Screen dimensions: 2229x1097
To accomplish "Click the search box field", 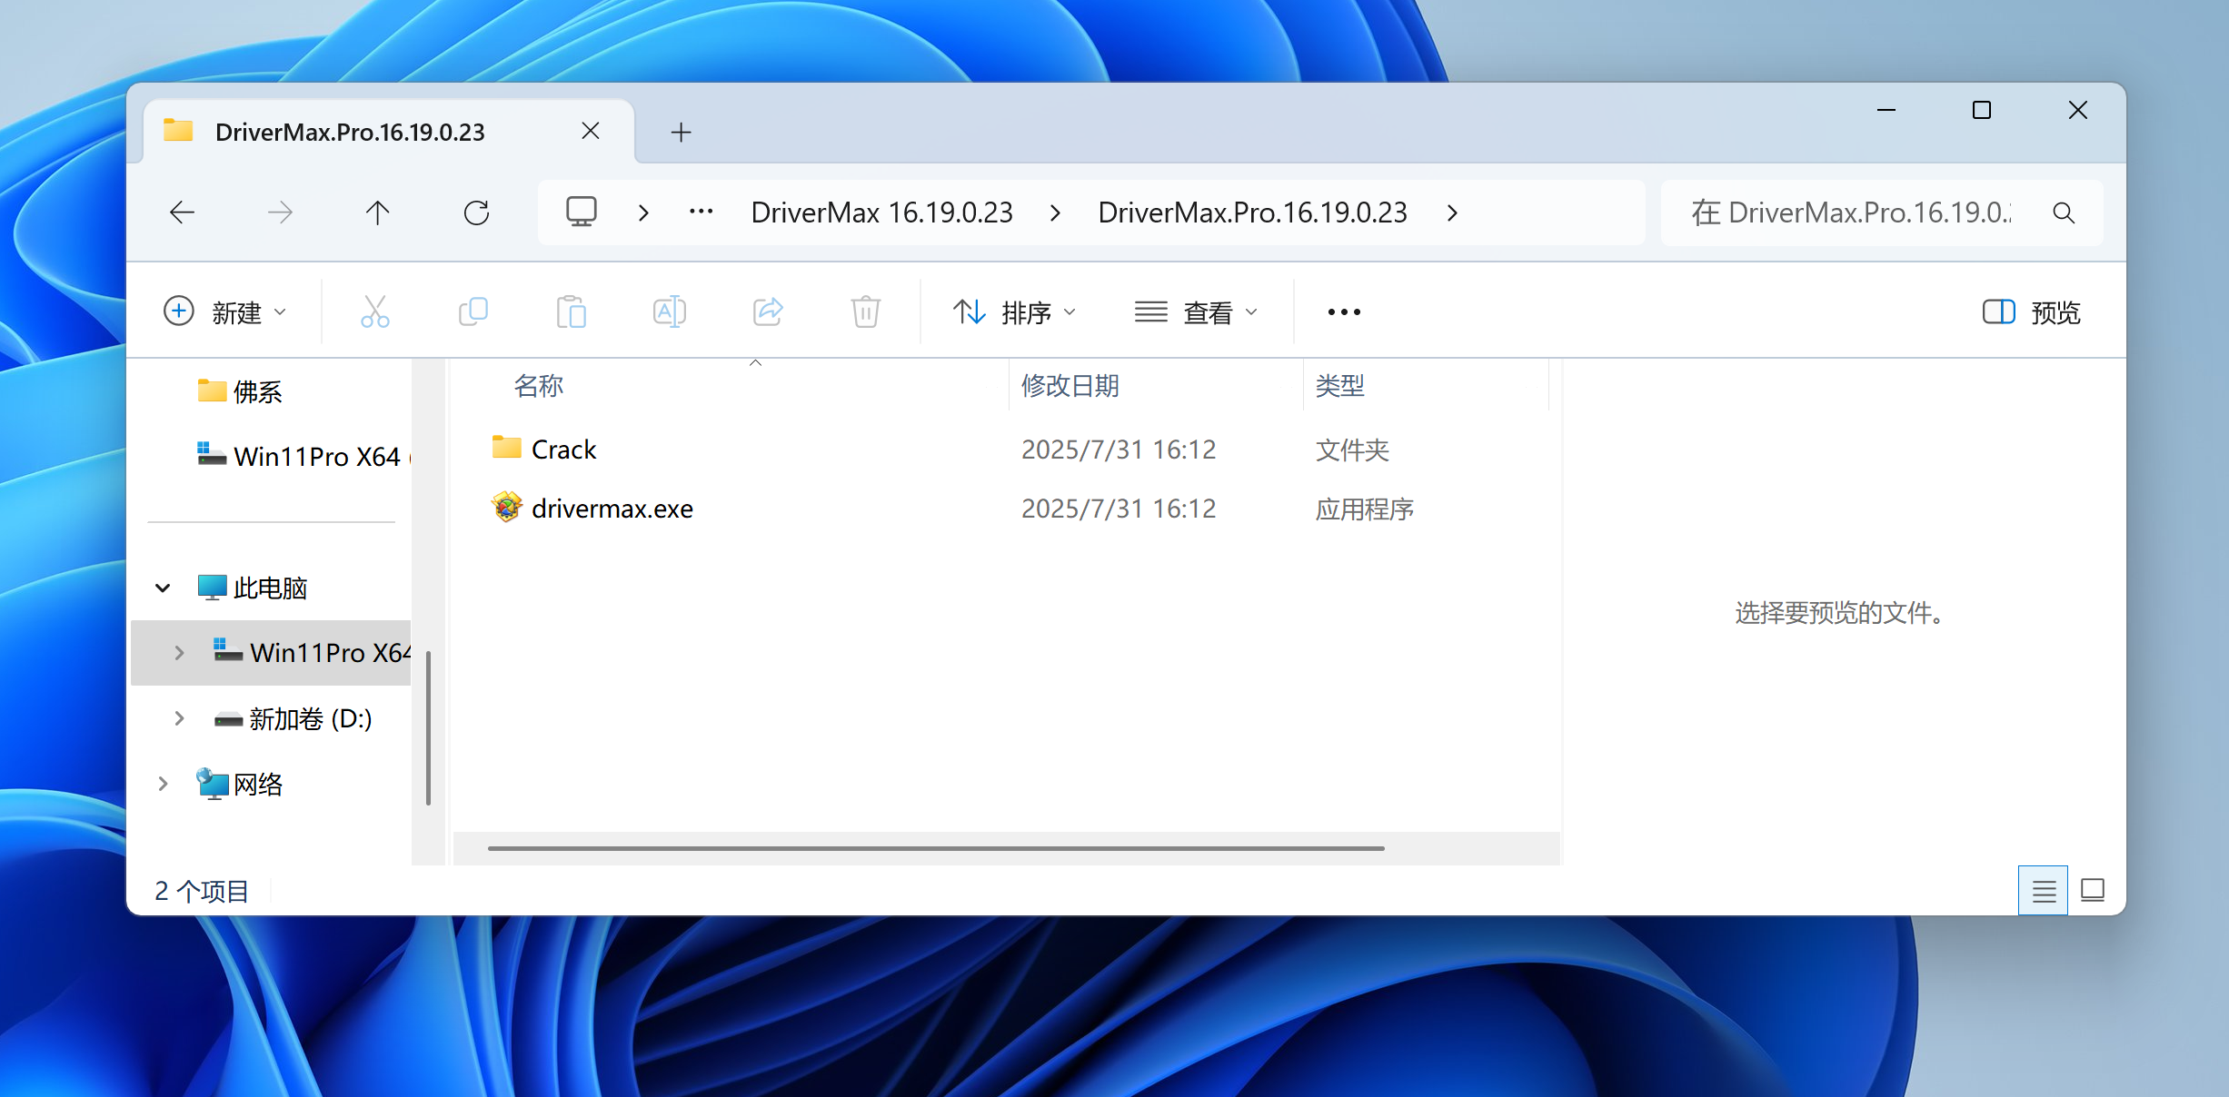I will tap(1854, 212).
